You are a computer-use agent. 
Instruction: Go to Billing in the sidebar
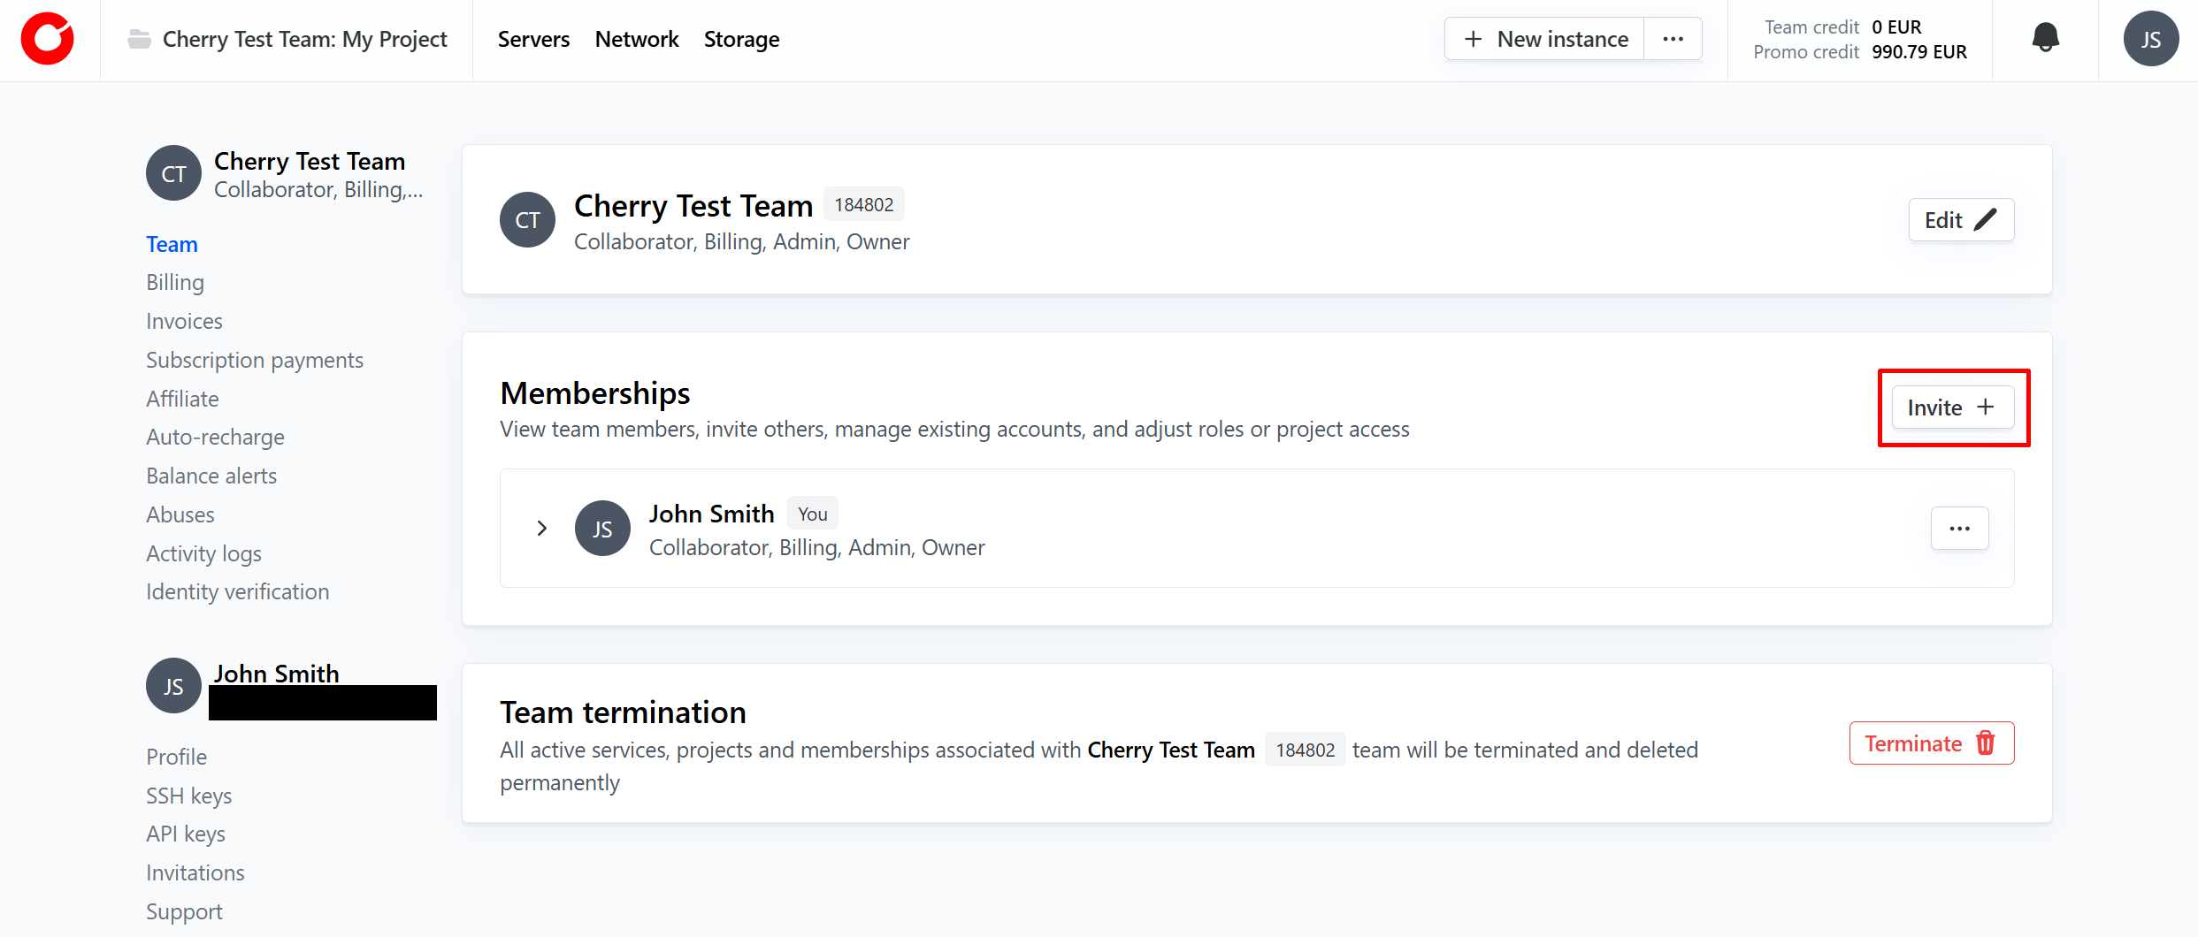coord(175,283)
